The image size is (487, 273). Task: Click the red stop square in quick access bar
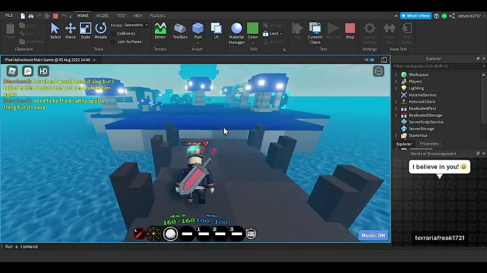(55, 16)
